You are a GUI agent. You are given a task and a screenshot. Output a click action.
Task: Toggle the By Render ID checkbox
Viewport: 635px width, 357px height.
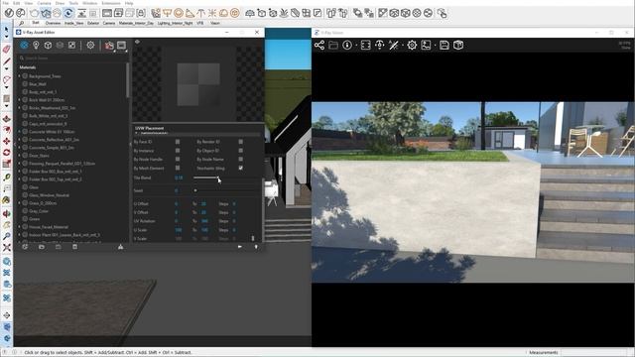click(x=240, y=142)
